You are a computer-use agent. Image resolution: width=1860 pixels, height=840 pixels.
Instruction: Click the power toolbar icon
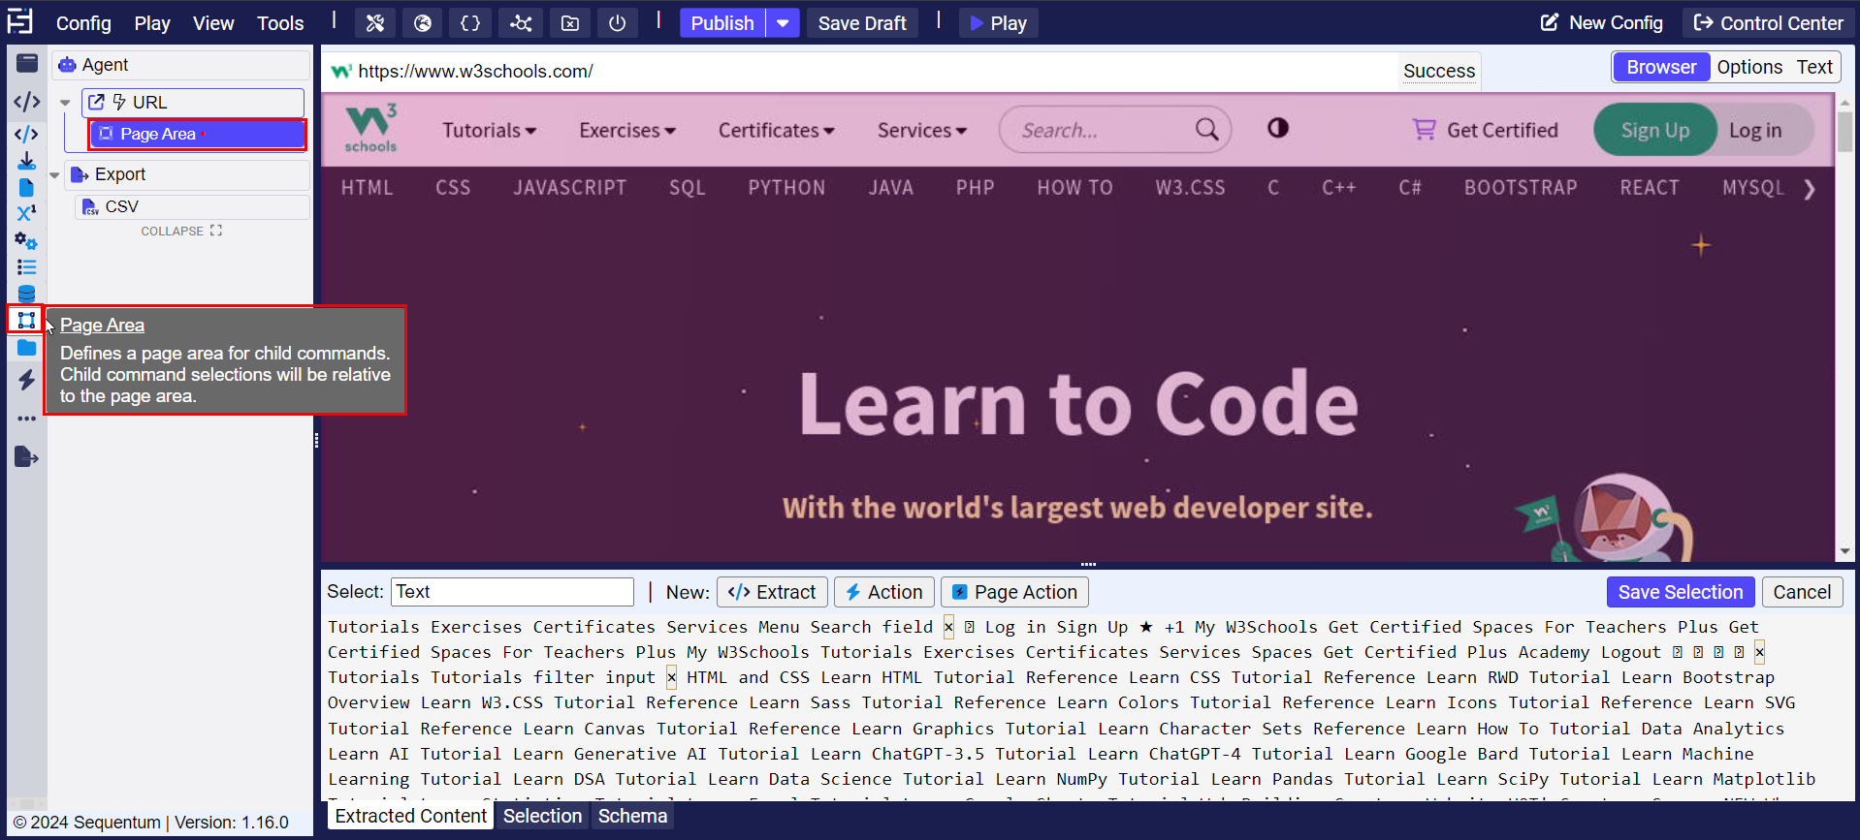618,23
